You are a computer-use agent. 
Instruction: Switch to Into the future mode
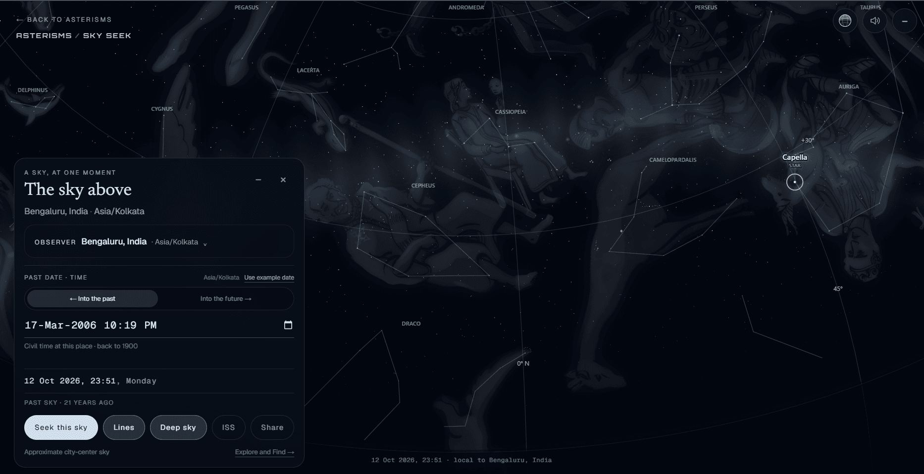[226, 299]
